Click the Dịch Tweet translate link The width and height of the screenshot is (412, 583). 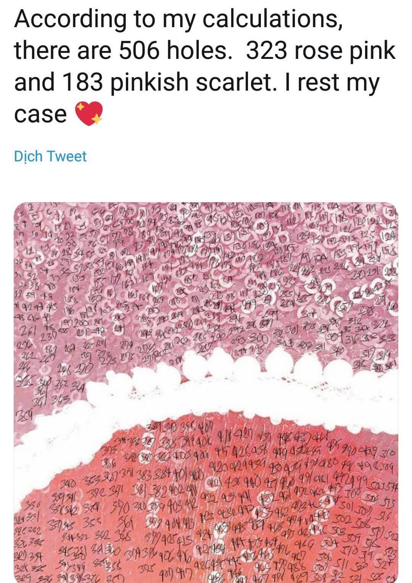50,156
